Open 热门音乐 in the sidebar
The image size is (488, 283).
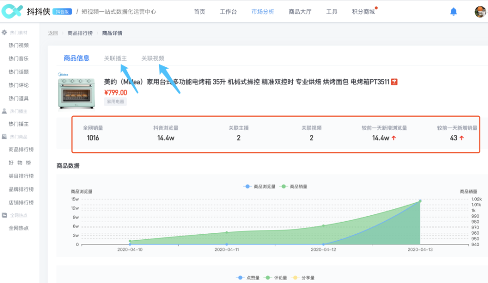point(19,59)
